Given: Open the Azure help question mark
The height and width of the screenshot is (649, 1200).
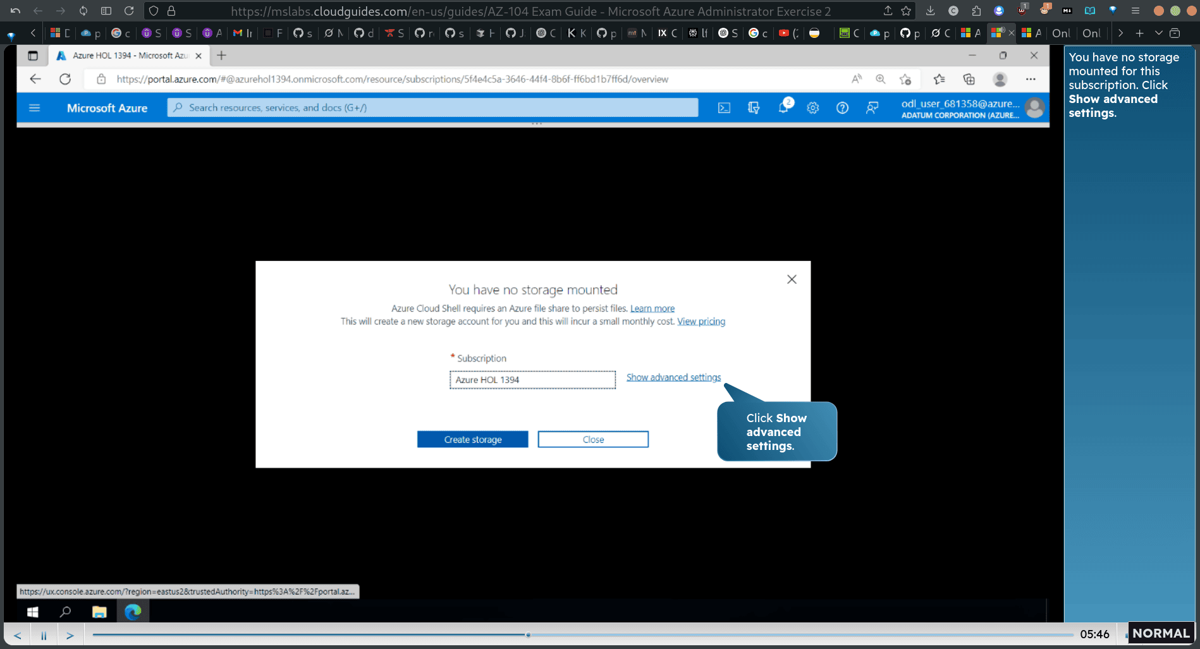Looking at the screenshot, I should tap(842, 108).
